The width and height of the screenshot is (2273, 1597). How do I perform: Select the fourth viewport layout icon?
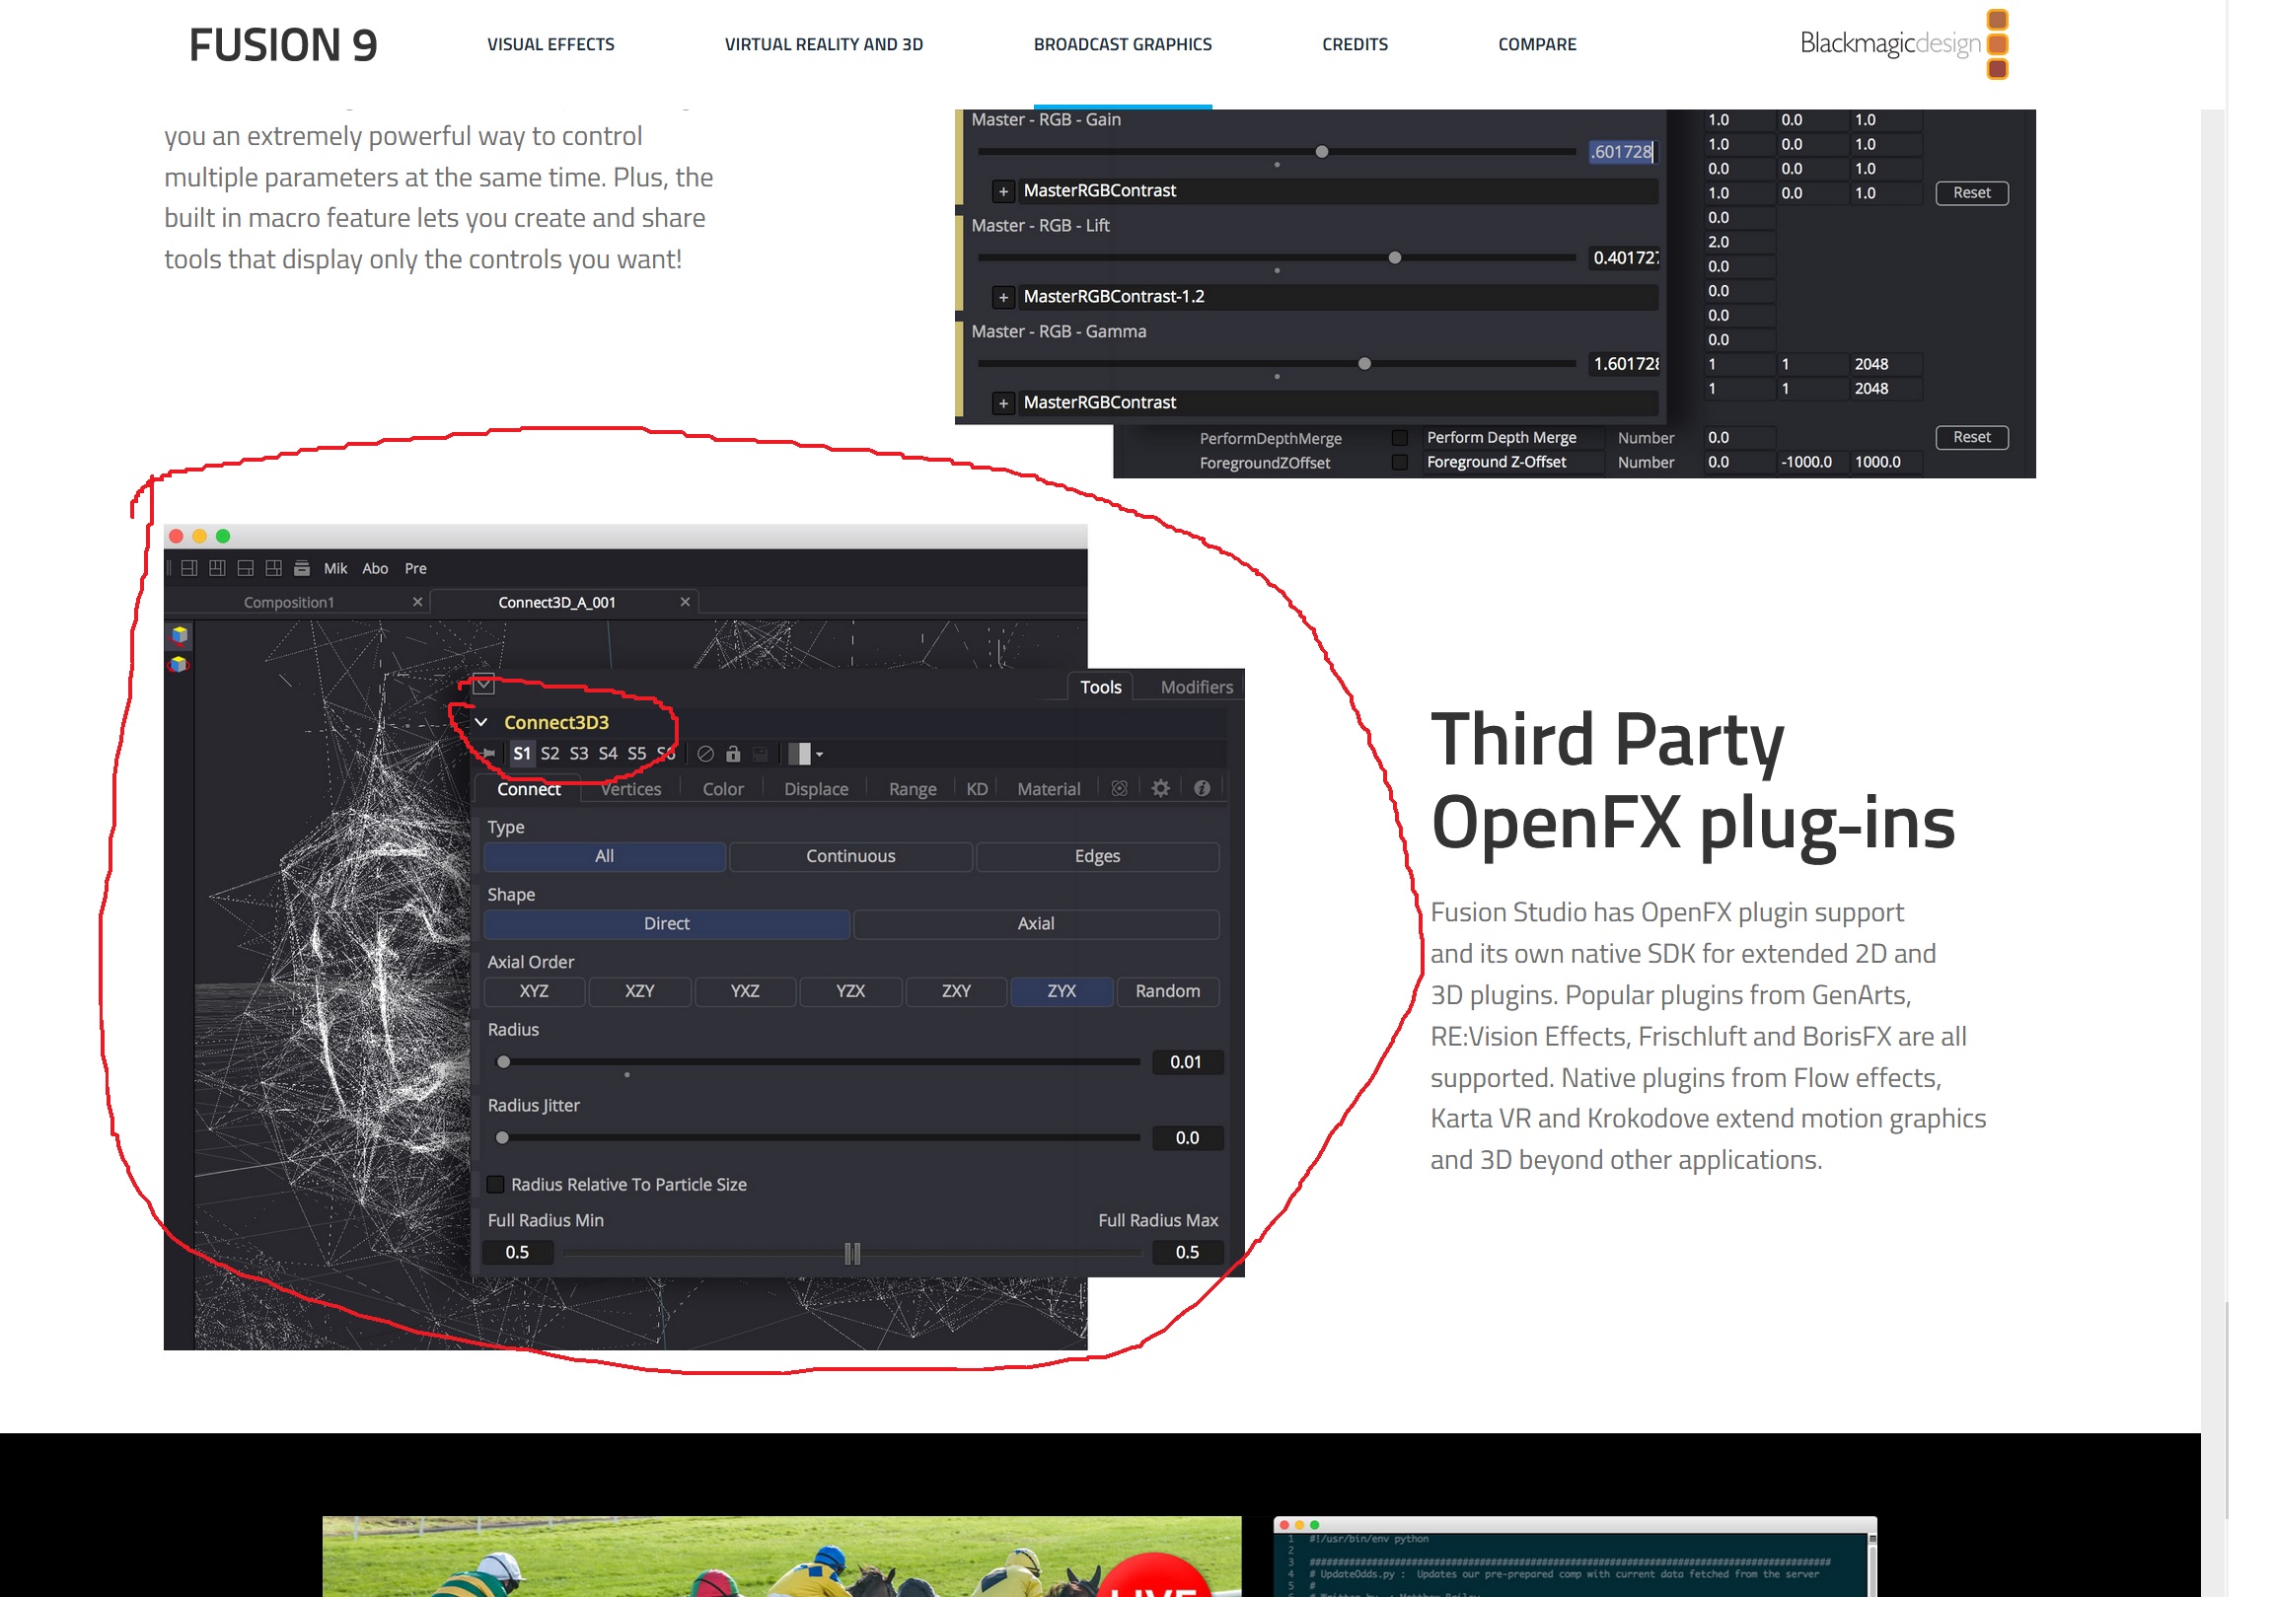tap(273, 568)
